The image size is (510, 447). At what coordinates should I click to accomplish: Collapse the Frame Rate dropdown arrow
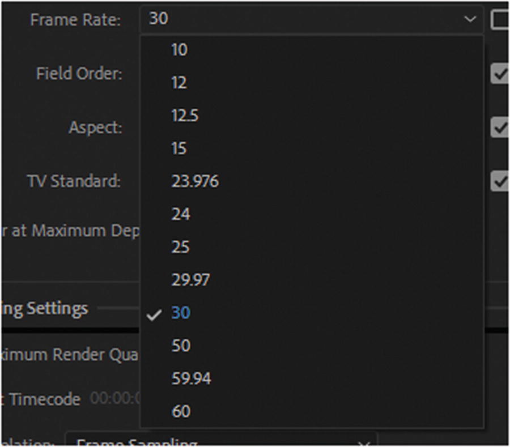(x=470, y=19)
